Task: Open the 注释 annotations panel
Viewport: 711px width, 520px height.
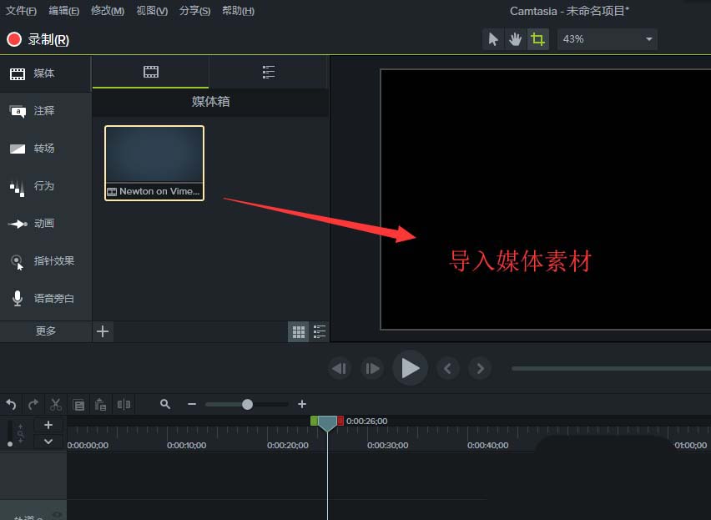Action: [44, 111]
